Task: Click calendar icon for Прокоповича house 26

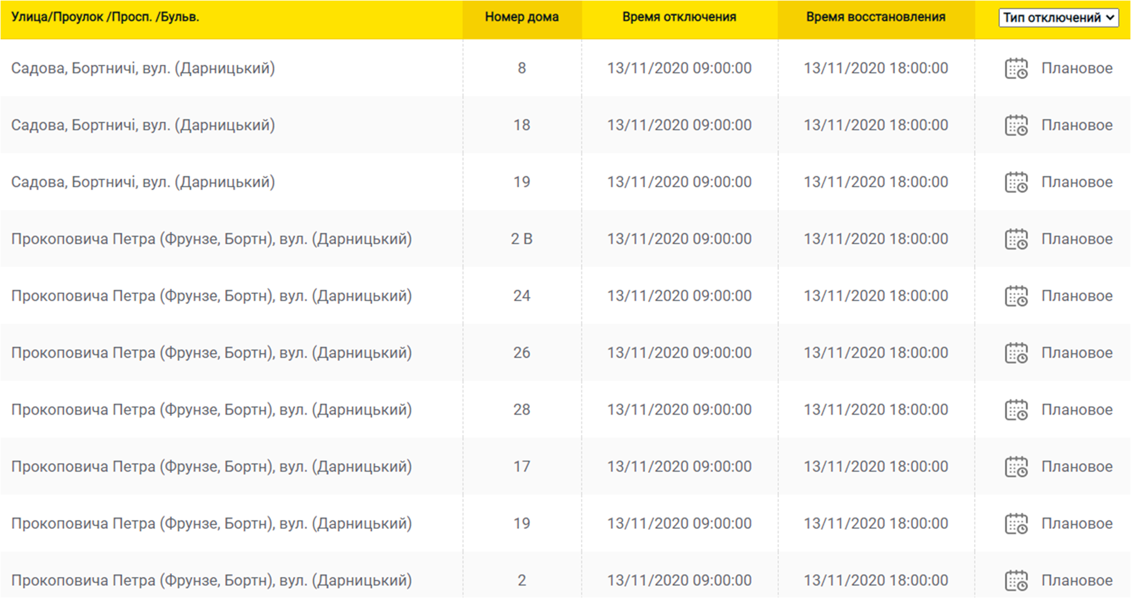Action: point(1016,354)
